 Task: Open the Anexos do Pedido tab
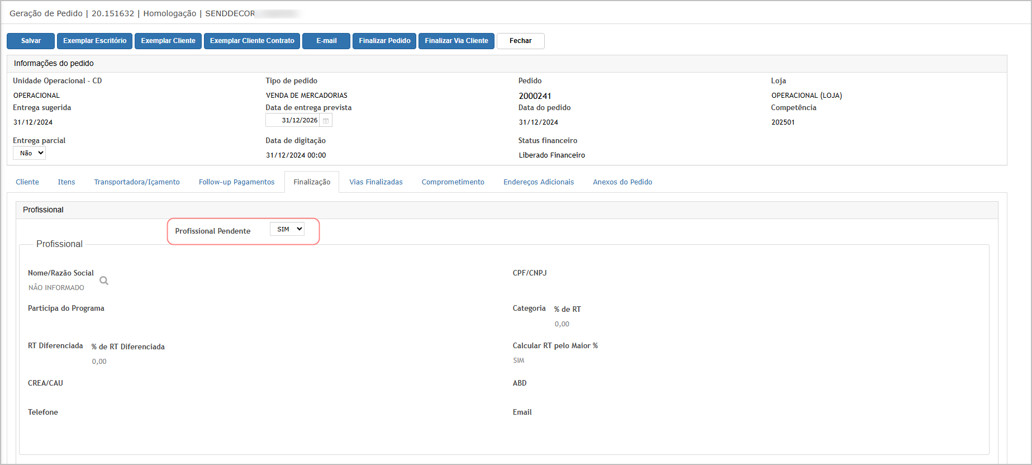pyautogui.click(x=622, y=182)
